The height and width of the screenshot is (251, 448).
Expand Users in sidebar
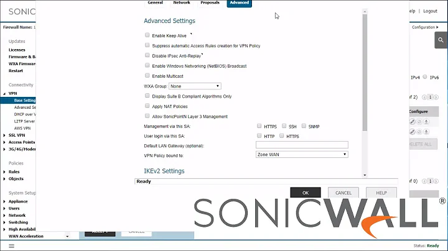[4, 209]
